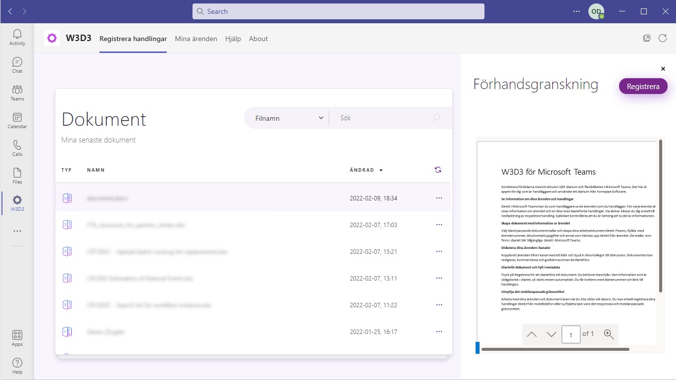Open Files from the left rail
The height and width of the screenshot is (380, 676).
(17, 176)
